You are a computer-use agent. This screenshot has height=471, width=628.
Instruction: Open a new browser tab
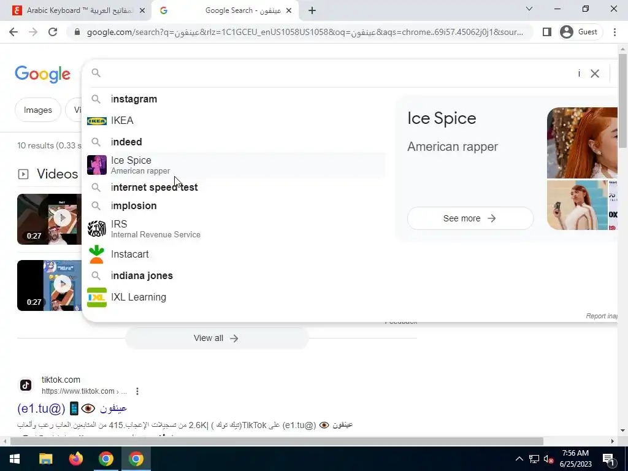(x=312, y=10)
